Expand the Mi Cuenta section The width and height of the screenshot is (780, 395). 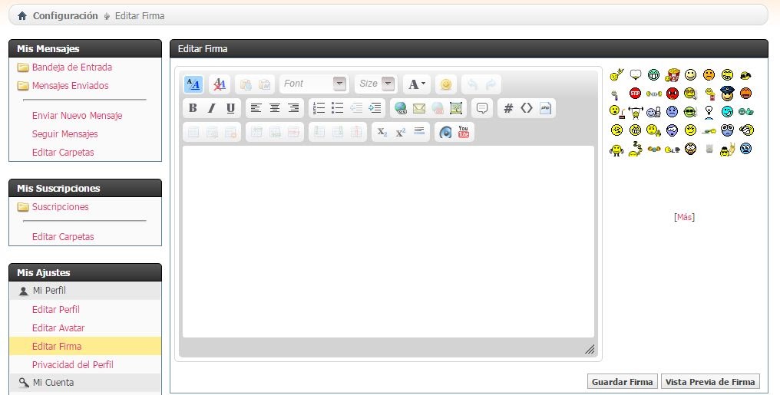coord(85,383)
